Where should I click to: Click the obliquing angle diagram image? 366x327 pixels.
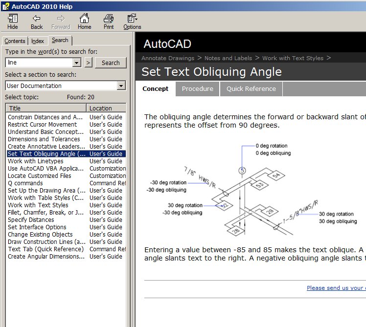tap(252, 189)
